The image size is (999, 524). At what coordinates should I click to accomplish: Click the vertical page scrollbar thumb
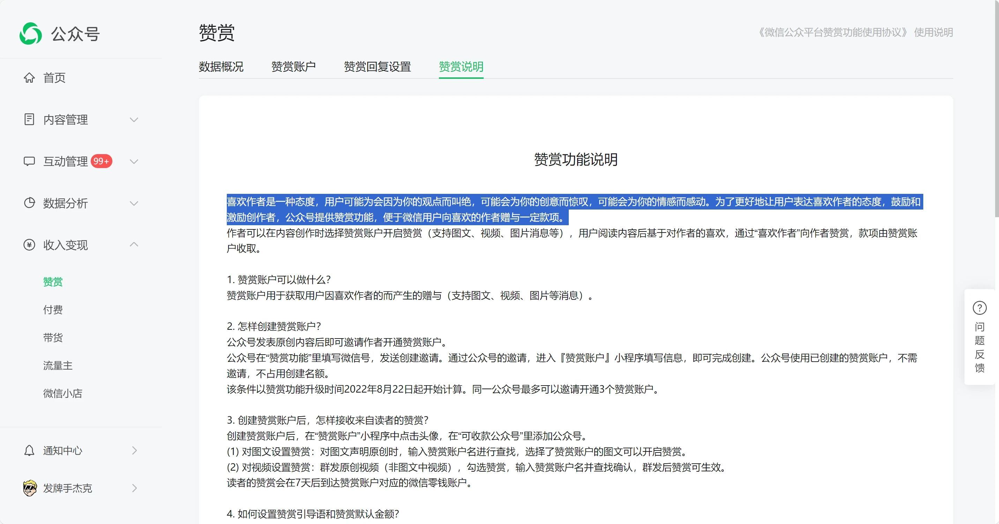[x=996, y=108]
